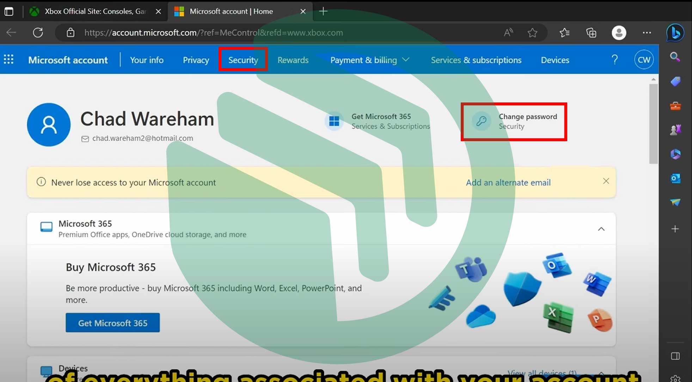The image size is (692, 382).
Task: Add an app with sidebar plus icon
Action: point(675,229)
